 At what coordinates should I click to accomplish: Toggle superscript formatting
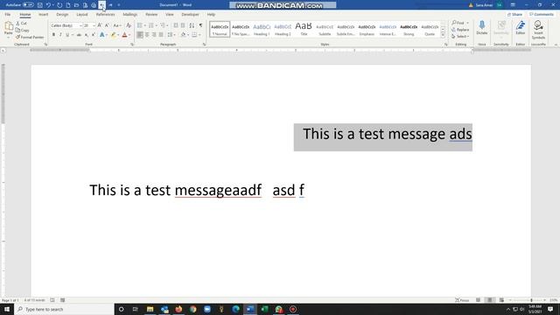click(x=94, y=35)
